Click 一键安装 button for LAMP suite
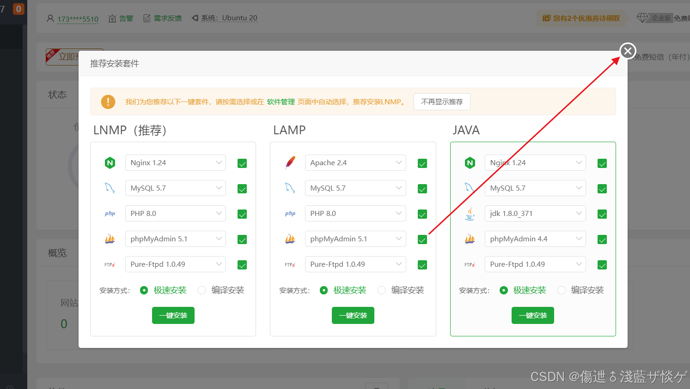Viewport: 690px width, 389px height. 353,316
